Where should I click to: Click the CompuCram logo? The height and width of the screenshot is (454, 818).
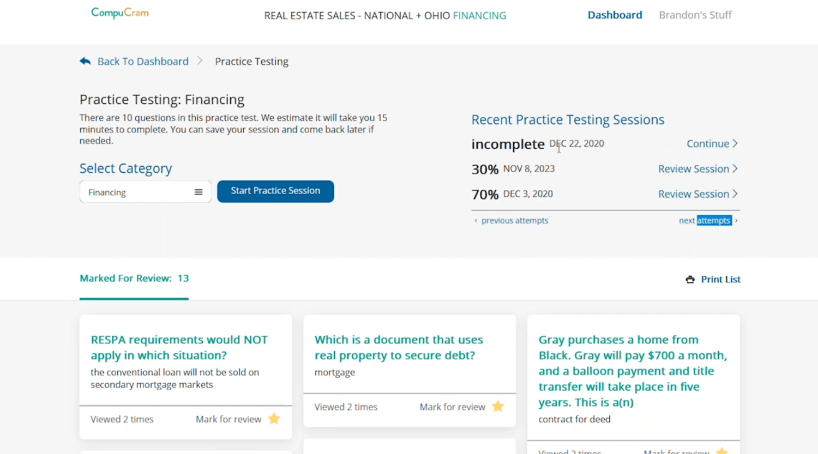click(119, 13)
